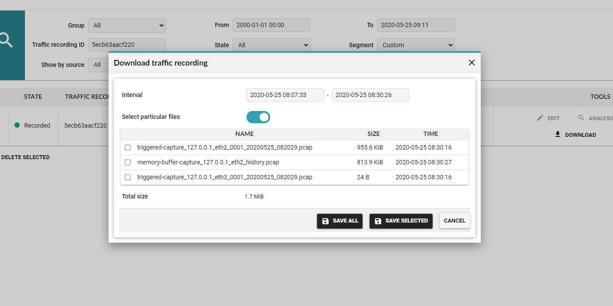The width and height of the screenshot is (613, 306).
Task: Click the Save Selected button
Action: pos(401,221)
